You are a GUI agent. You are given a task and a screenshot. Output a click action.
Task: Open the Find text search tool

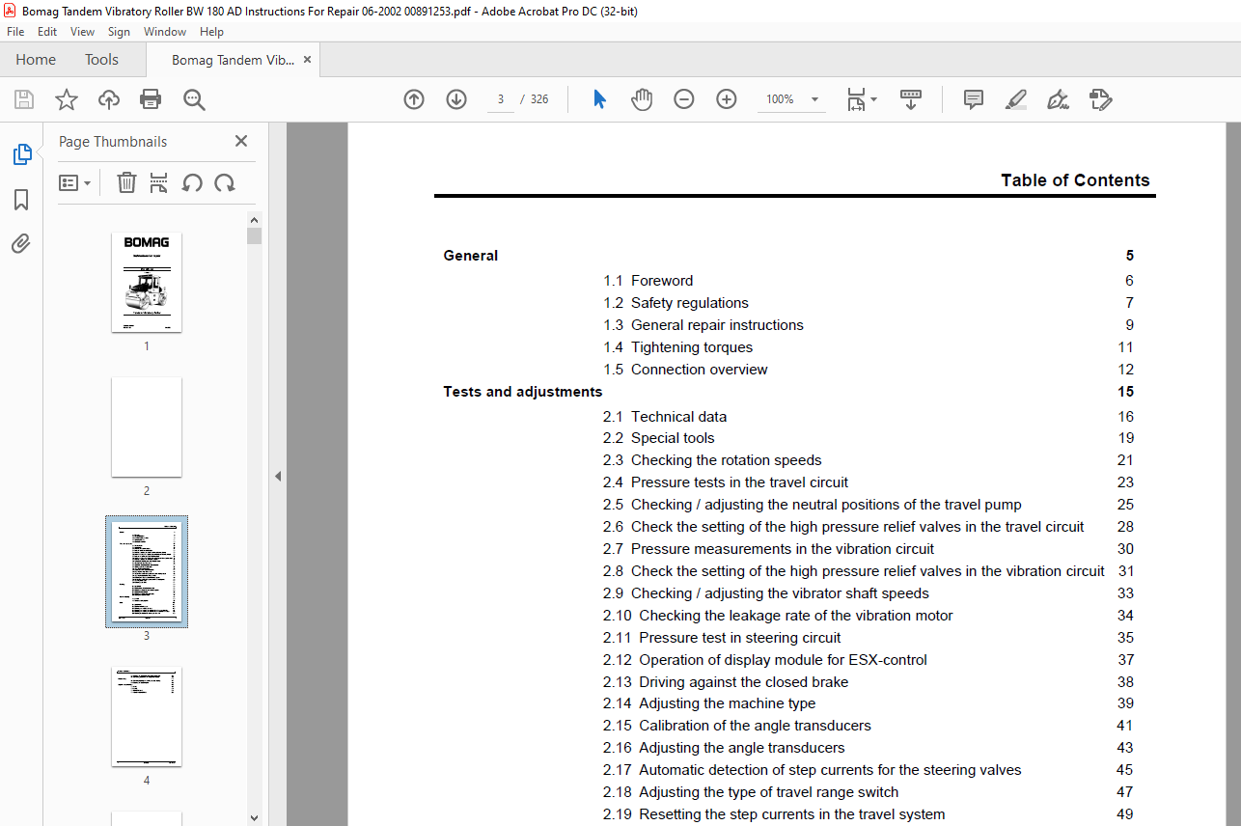(194, 99)
